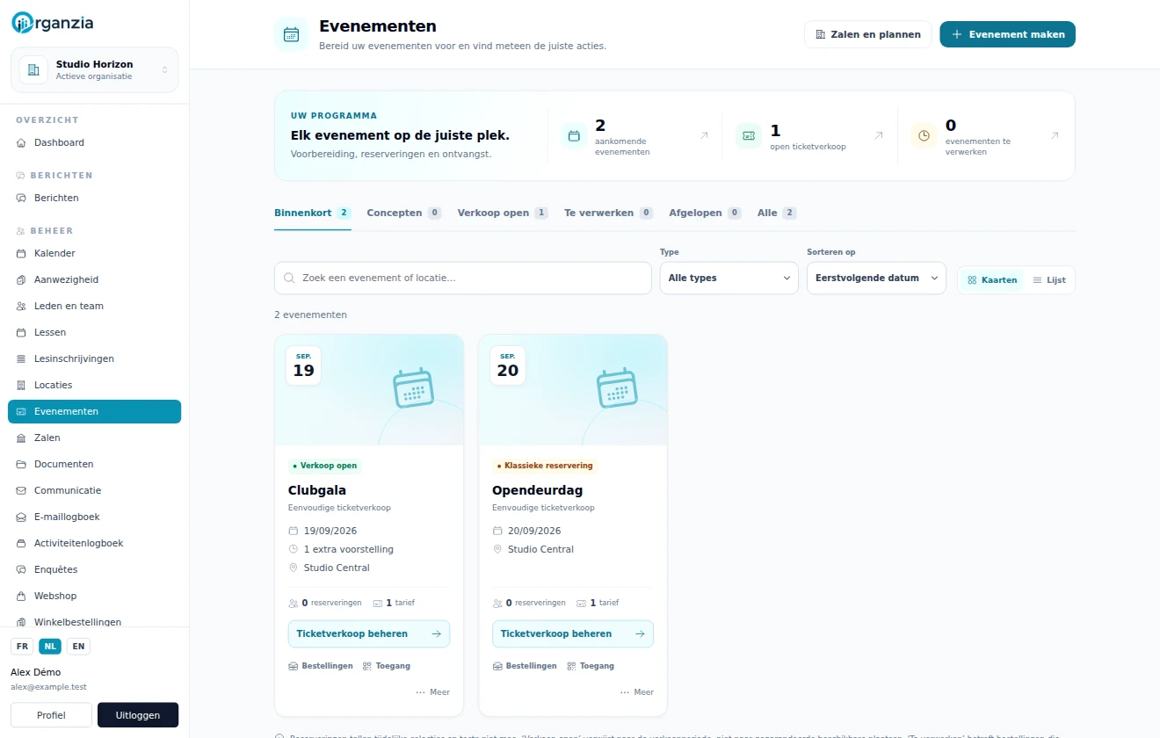Click the Zalen en plannen button

tap(867, 34)
